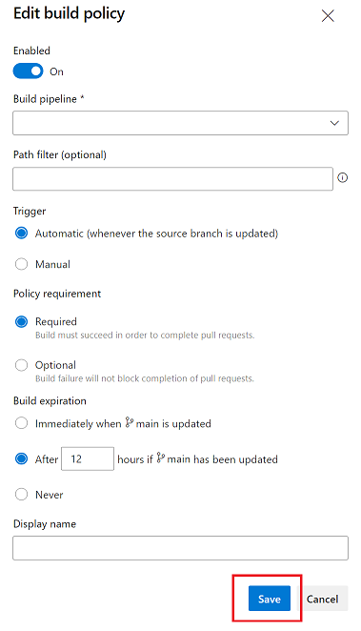The height and width of the screenshot is (631, 361).
Task: Click the Build pipeline chevron arrow
Action: coord(334,123)
